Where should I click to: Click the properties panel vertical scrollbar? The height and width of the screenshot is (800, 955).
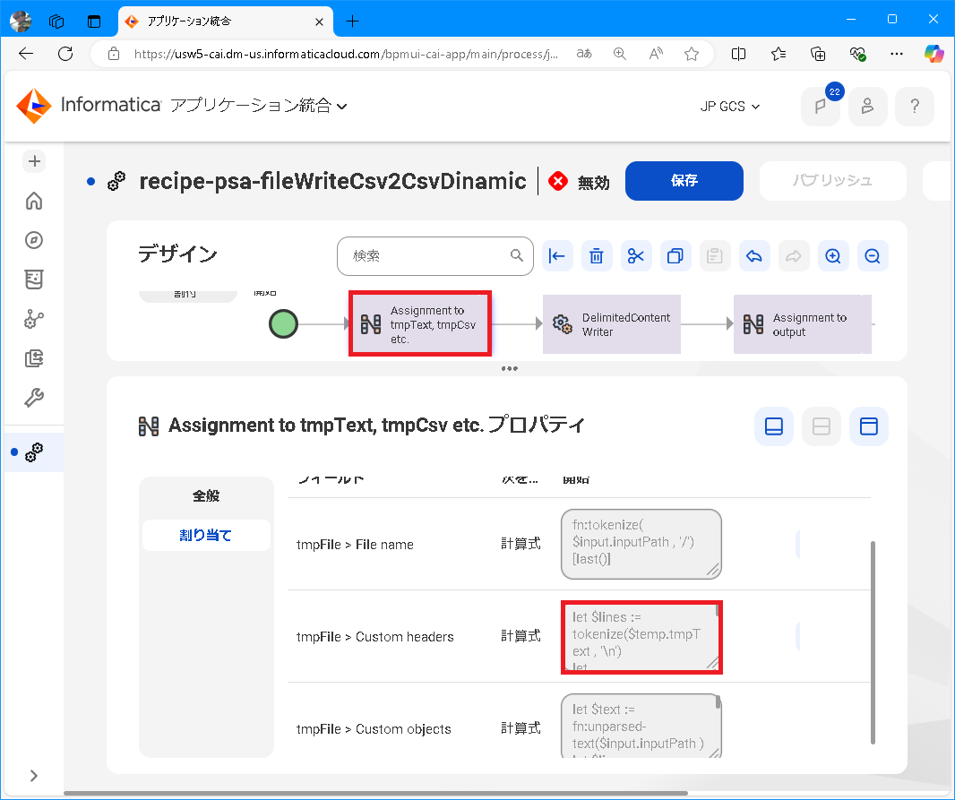tap(873, 642)
